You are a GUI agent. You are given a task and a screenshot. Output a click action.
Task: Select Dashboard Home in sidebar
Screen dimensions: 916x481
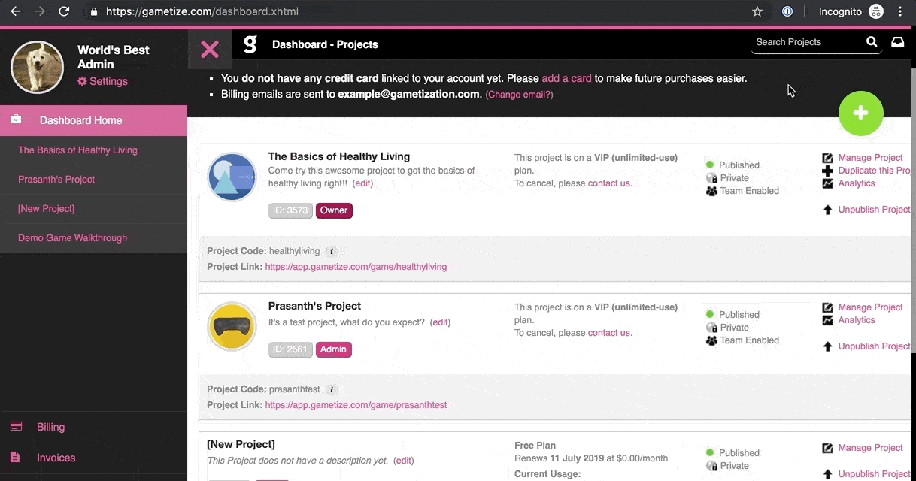coord(93,120)
